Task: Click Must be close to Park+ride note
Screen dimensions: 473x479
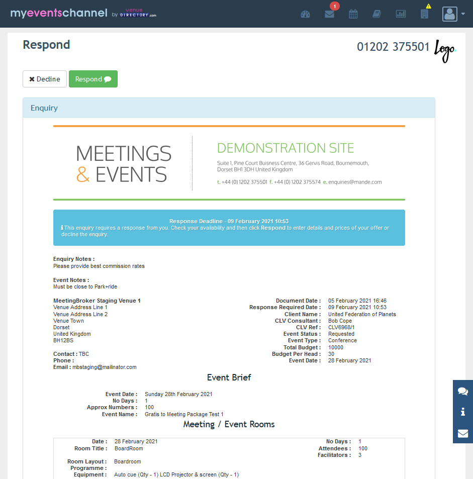Action: click(x=85, y=287)
